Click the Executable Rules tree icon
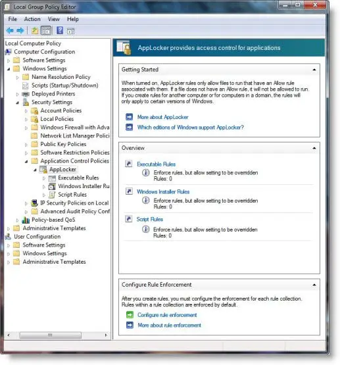 [52, 178]
